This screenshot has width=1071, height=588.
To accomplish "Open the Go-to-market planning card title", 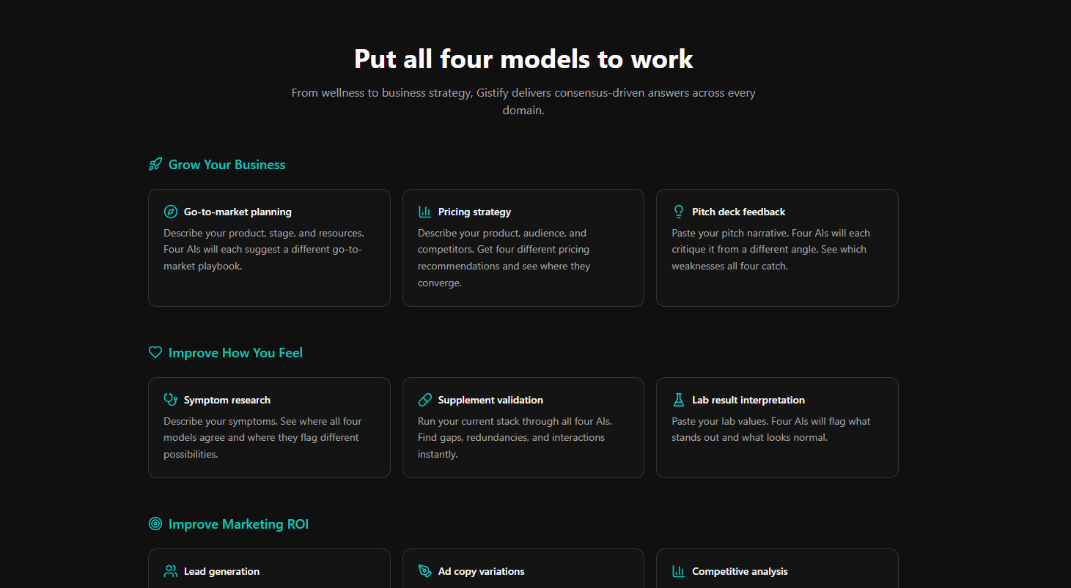I will 238,212.
